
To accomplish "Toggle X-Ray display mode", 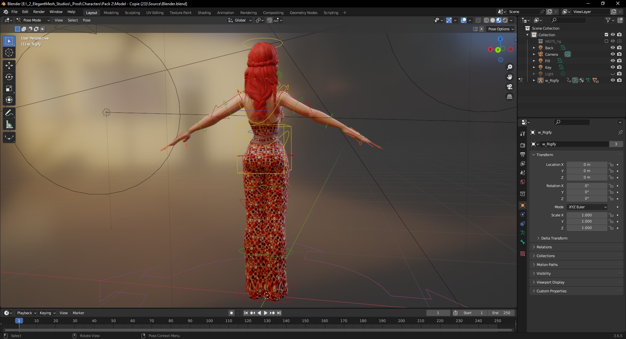I will (x=478, y=20).
